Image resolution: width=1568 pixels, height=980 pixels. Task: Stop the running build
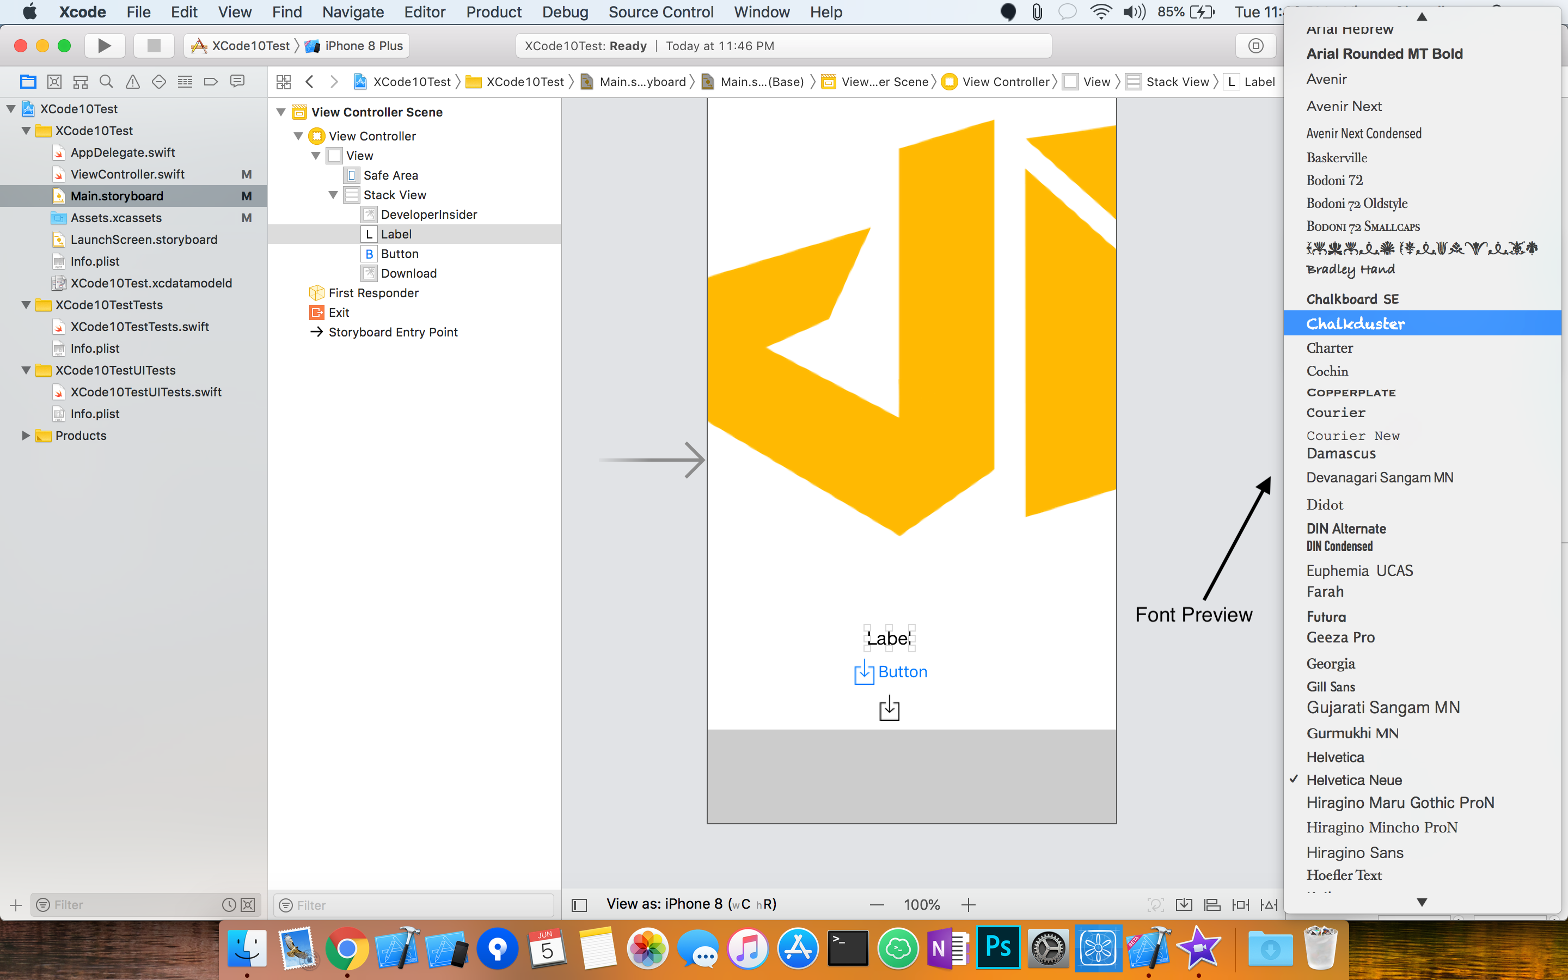pos(154,45)
